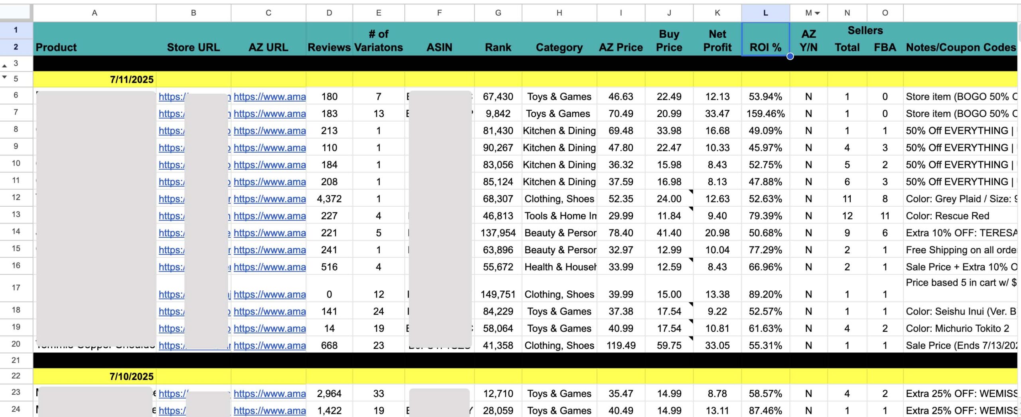
Task: Select Net Profit cell 33.47
Action: tap(717, 114)
